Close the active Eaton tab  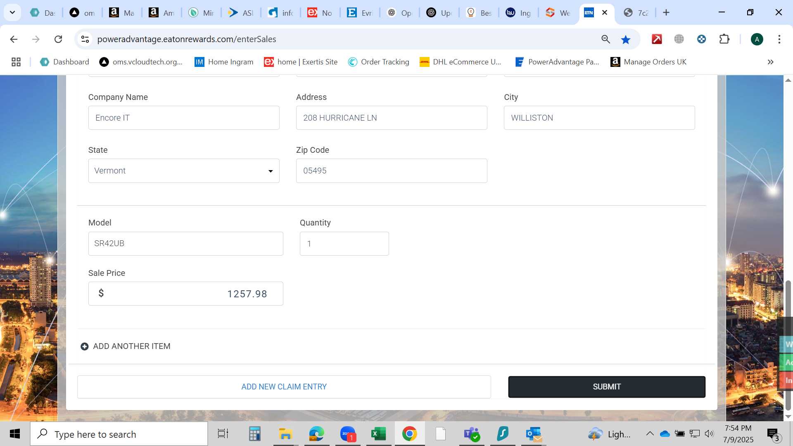[x=605, y=13]
